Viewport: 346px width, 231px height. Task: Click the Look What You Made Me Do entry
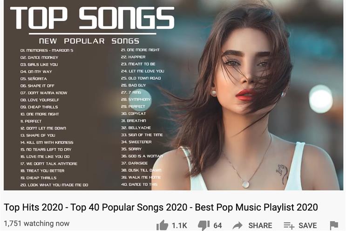click(x=54, y=185)
